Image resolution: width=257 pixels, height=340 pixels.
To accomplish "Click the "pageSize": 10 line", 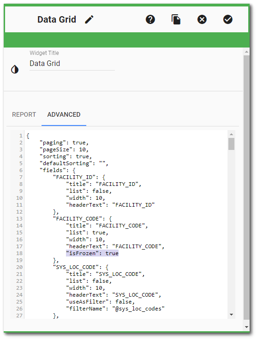I will click(x=64, y=149).
